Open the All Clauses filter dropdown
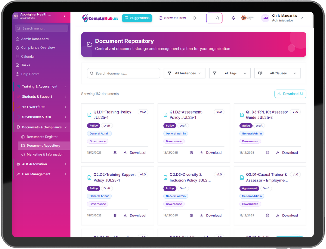The image size is (326, 249). [277, 73]
